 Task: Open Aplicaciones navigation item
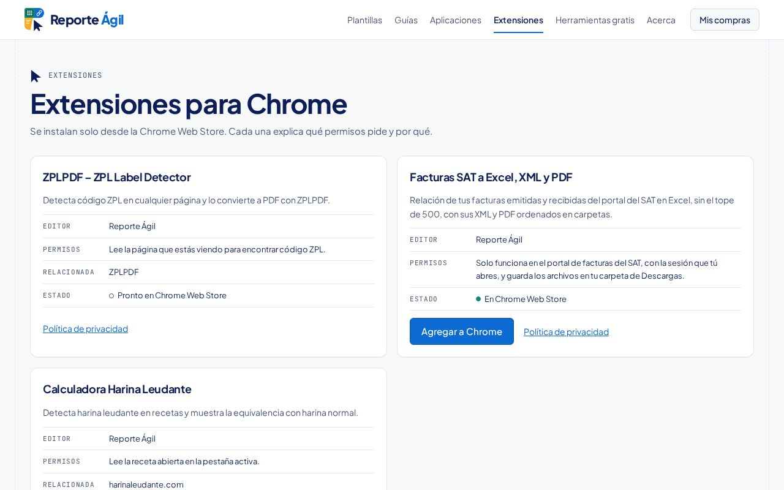pyautogui.click(x=456, y=20)
